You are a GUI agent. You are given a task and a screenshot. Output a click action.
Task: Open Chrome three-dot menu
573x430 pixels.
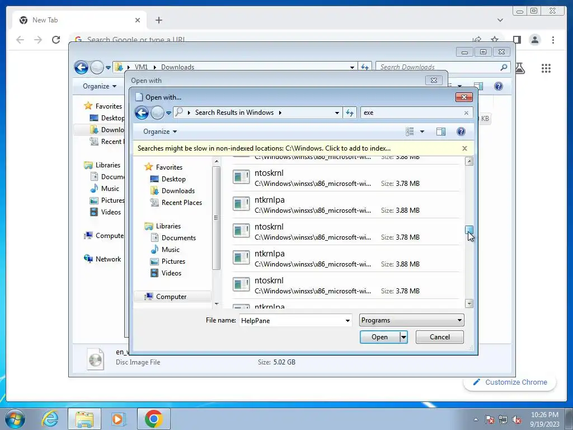(x=553, y=40)
